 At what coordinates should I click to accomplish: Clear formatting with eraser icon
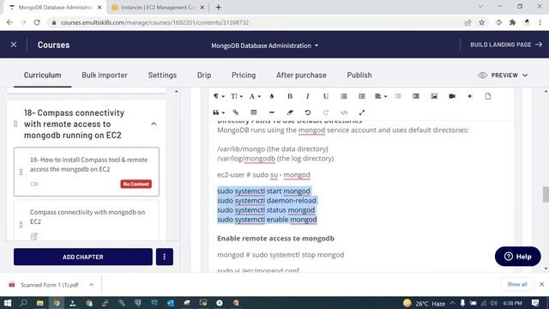point(290,112)
